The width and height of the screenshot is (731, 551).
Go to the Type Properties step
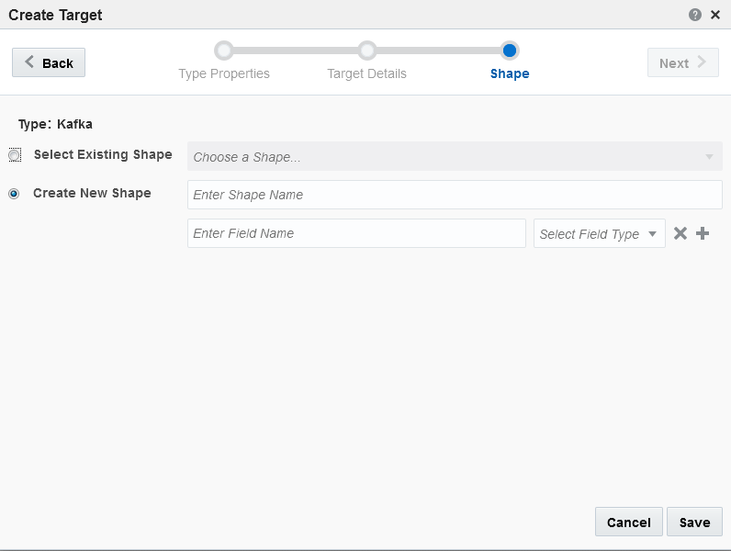pos(224,73)
